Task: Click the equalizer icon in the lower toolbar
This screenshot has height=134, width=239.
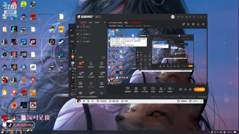Action: [93, 101]
